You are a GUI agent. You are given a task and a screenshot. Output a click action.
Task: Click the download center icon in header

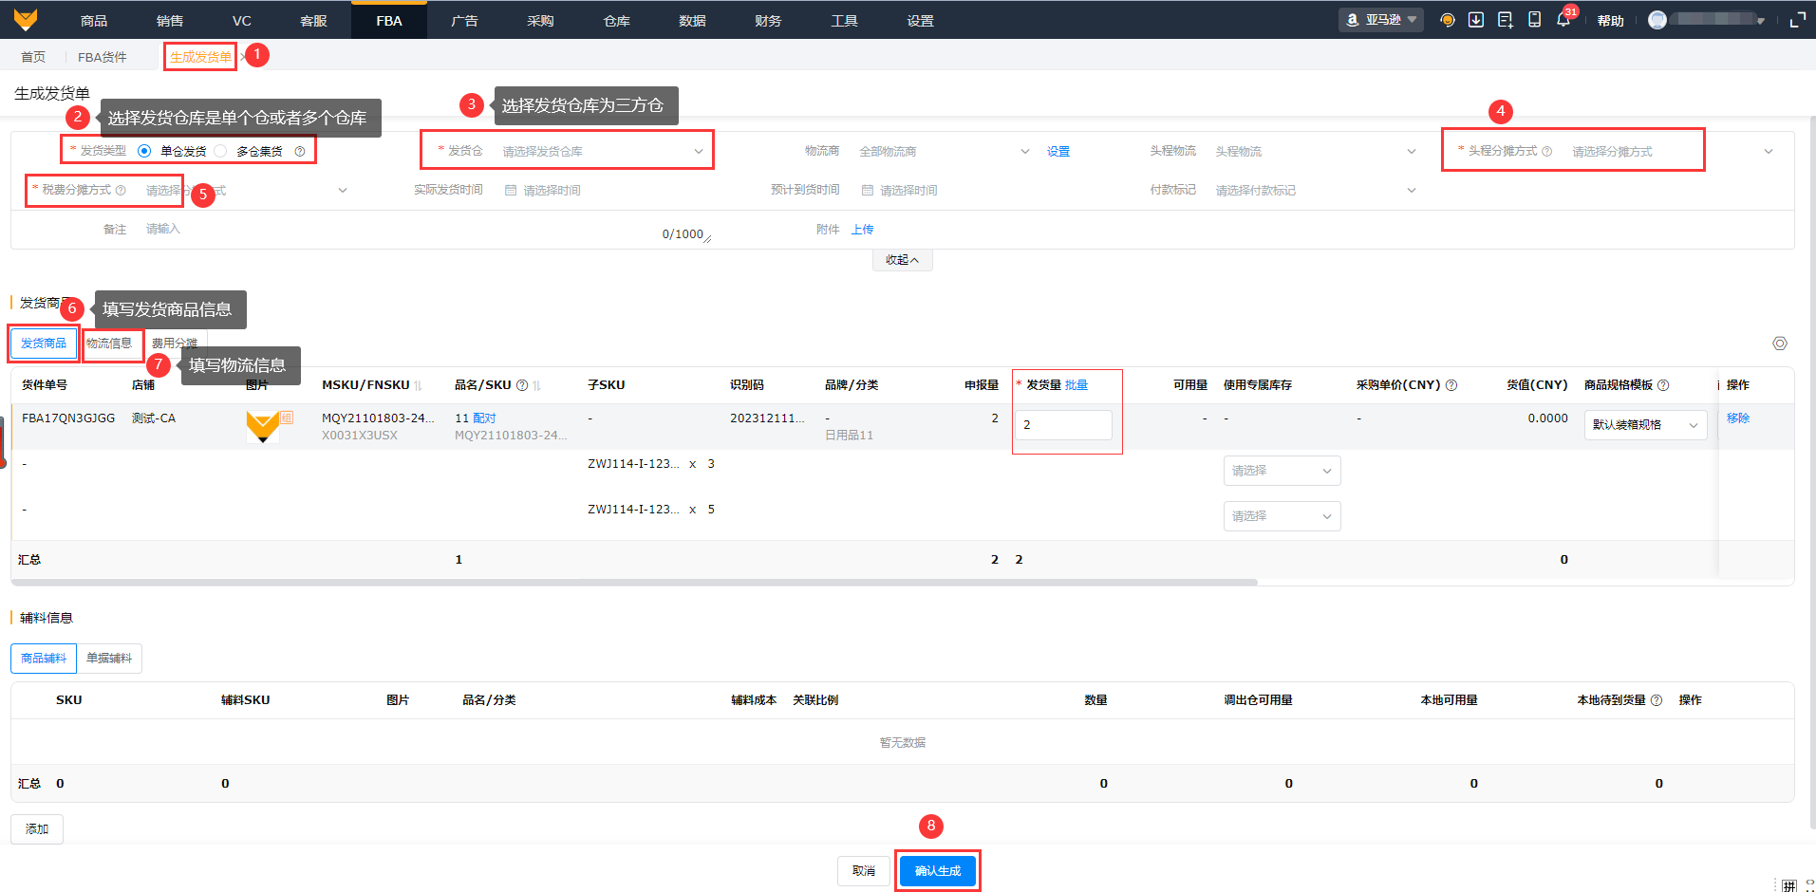(1476, 20)
